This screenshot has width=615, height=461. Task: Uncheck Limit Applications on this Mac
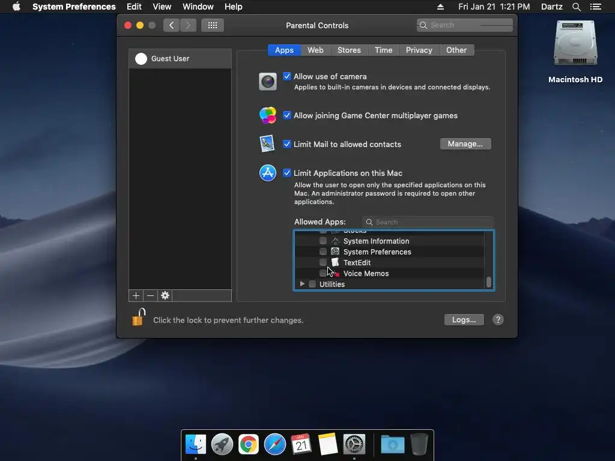point(287,173)
